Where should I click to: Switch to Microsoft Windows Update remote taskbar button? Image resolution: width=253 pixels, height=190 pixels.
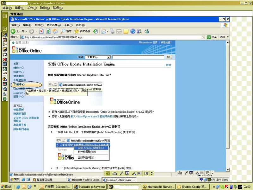[x=84, y=180]
